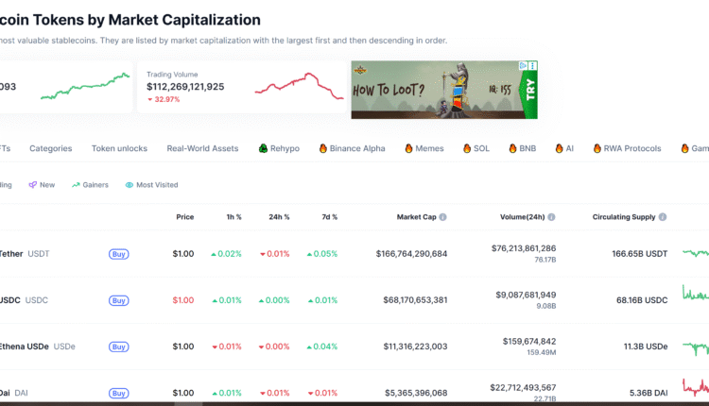The width and height of the screenshot is (709, 406).
Task: Switch to the Token unlocks tab
Action: pyautogui.click(x=119, y=148)
